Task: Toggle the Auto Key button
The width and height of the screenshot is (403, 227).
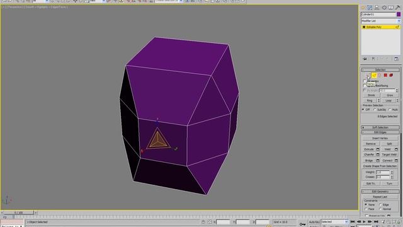Action: pos(314,222)
